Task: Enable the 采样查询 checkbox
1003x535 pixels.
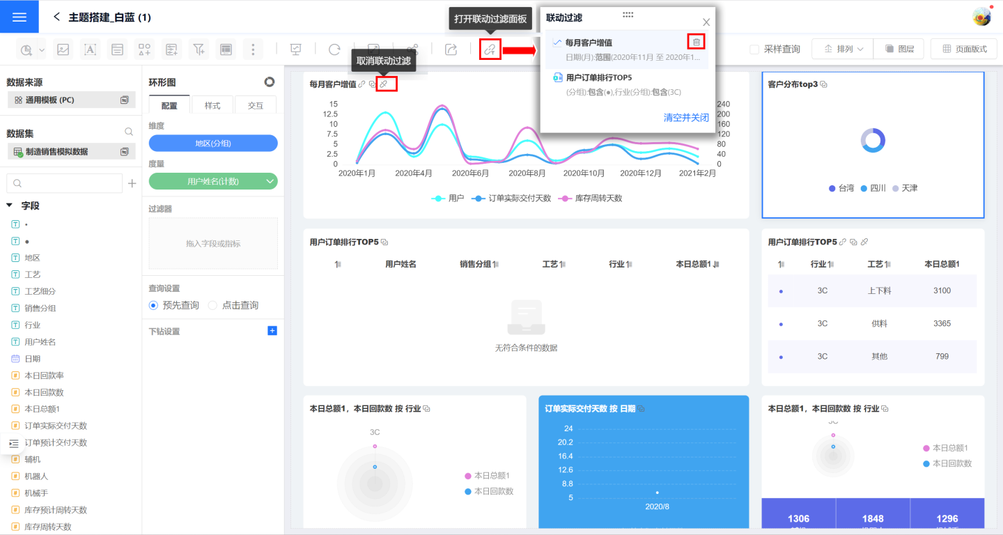Action: 754,49
